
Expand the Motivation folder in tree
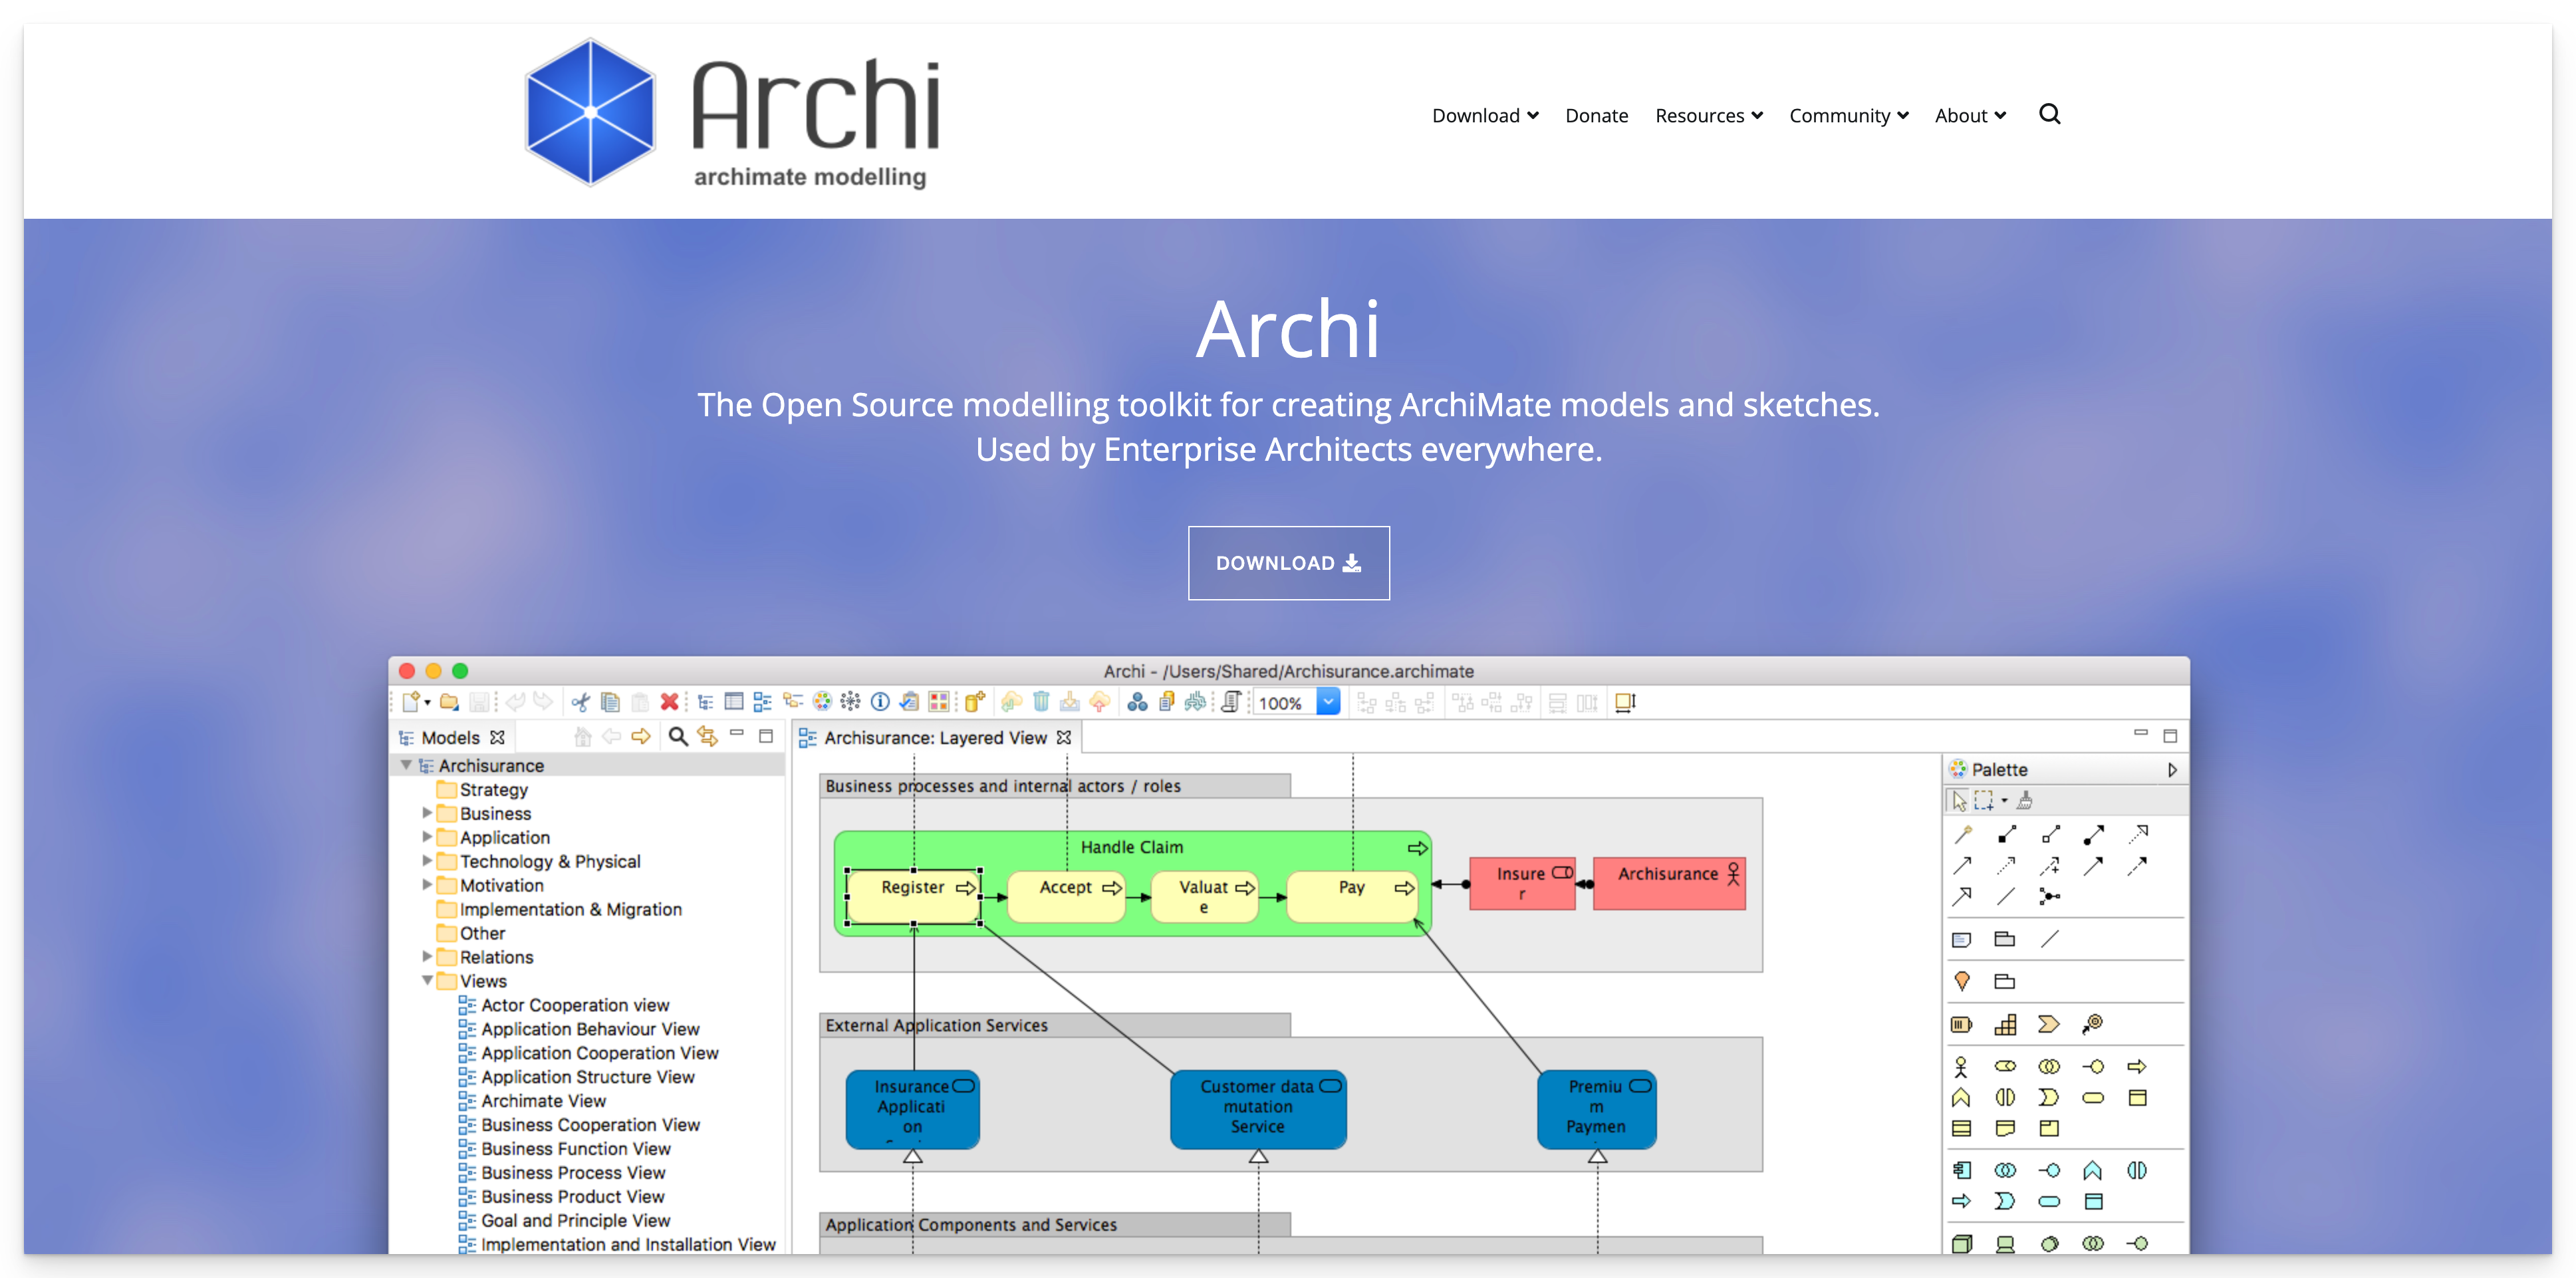(x=427, y=885)
